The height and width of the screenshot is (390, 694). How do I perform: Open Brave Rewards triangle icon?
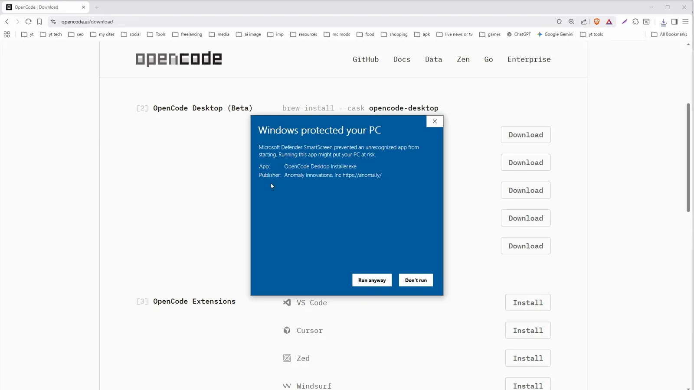point(609,22)
